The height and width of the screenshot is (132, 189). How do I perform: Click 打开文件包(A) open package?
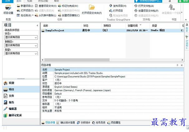pos(144,6)
